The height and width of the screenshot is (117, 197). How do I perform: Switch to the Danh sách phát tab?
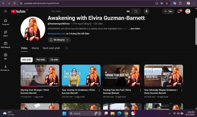click(x=51, y=48)
